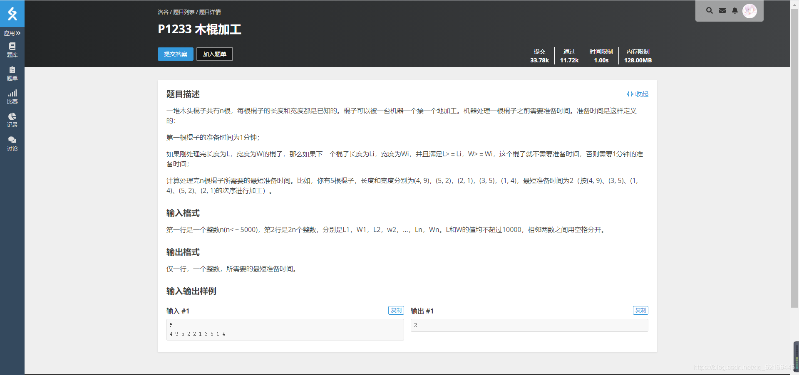
Task: Open the 讨论 discussion sidebar icon
Action: (x=12, y=143)
